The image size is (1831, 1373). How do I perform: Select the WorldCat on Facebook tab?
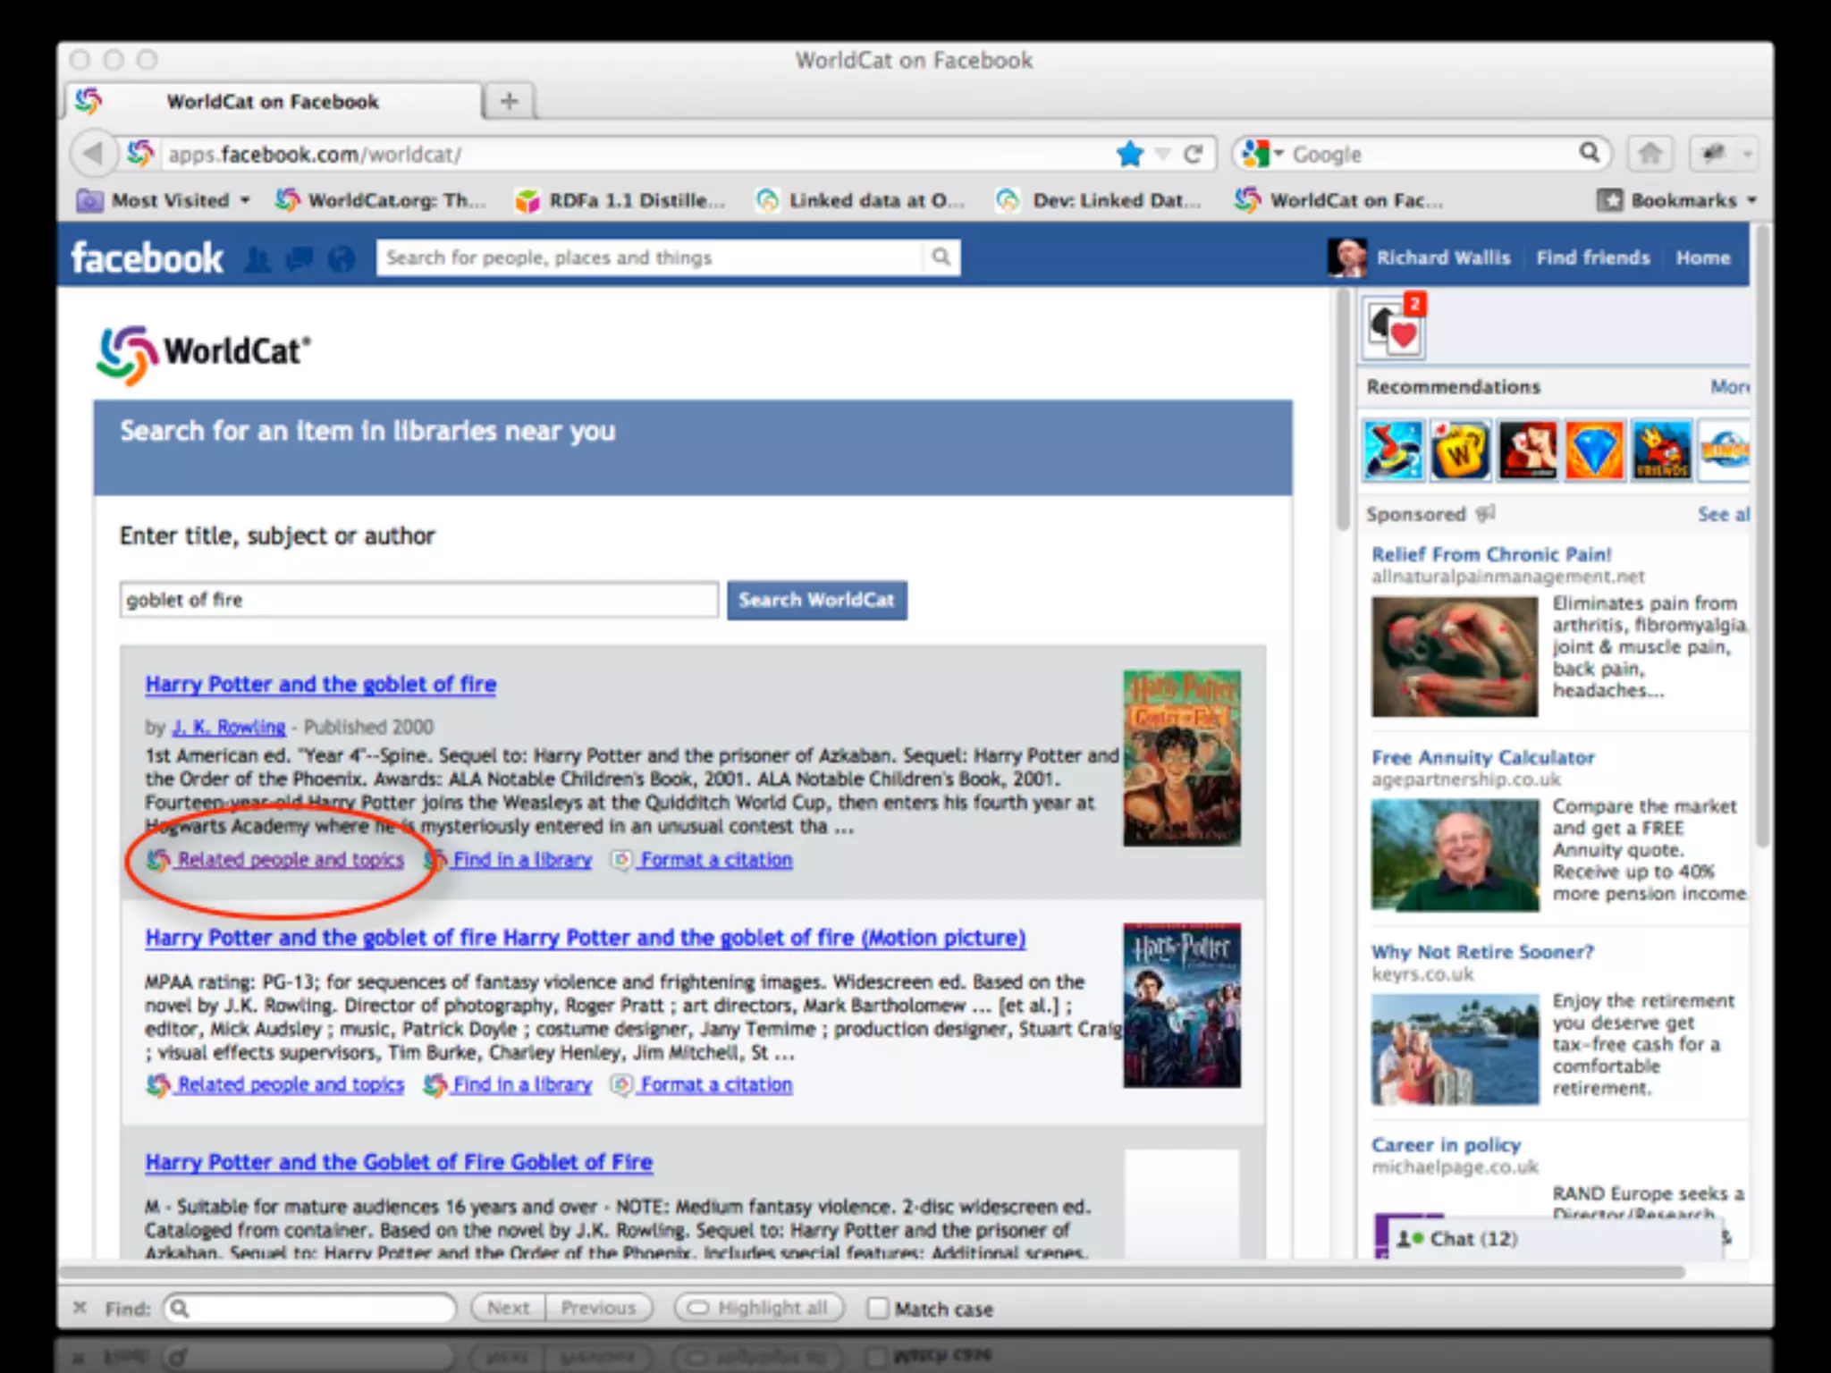pos(272,101)
